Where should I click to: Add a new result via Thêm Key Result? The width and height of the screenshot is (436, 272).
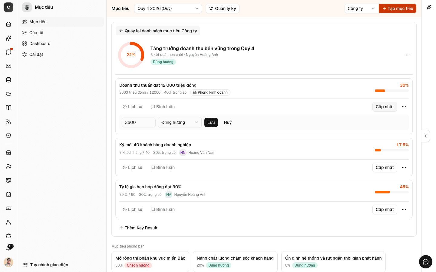point(138,228)
